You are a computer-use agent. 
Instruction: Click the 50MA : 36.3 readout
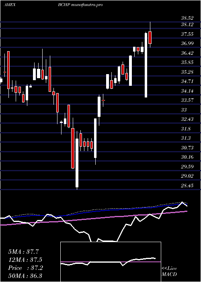(25, 276)
